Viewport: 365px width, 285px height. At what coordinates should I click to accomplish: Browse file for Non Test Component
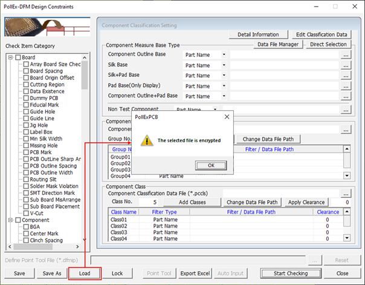tap(346, 110)
